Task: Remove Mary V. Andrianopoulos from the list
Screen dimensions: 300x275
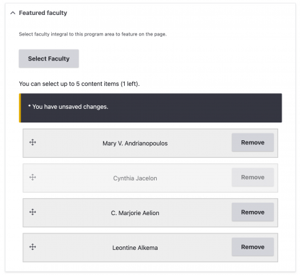Action: (x=253, y=142)
